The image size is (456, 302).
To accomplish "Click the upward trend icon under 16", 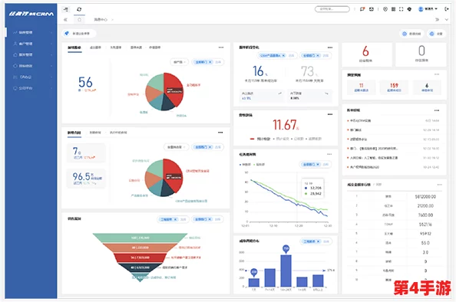I will tap(279, 94).
